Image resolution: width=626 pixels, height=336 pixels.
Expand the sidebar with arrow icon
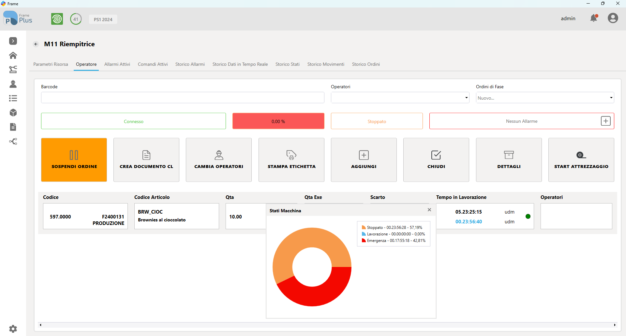pos(13,41)
